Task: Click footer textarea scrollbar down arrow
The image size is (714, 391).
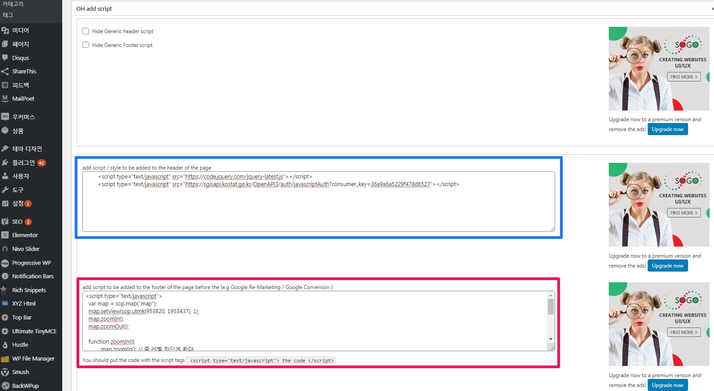Action: tap(551, 339)
